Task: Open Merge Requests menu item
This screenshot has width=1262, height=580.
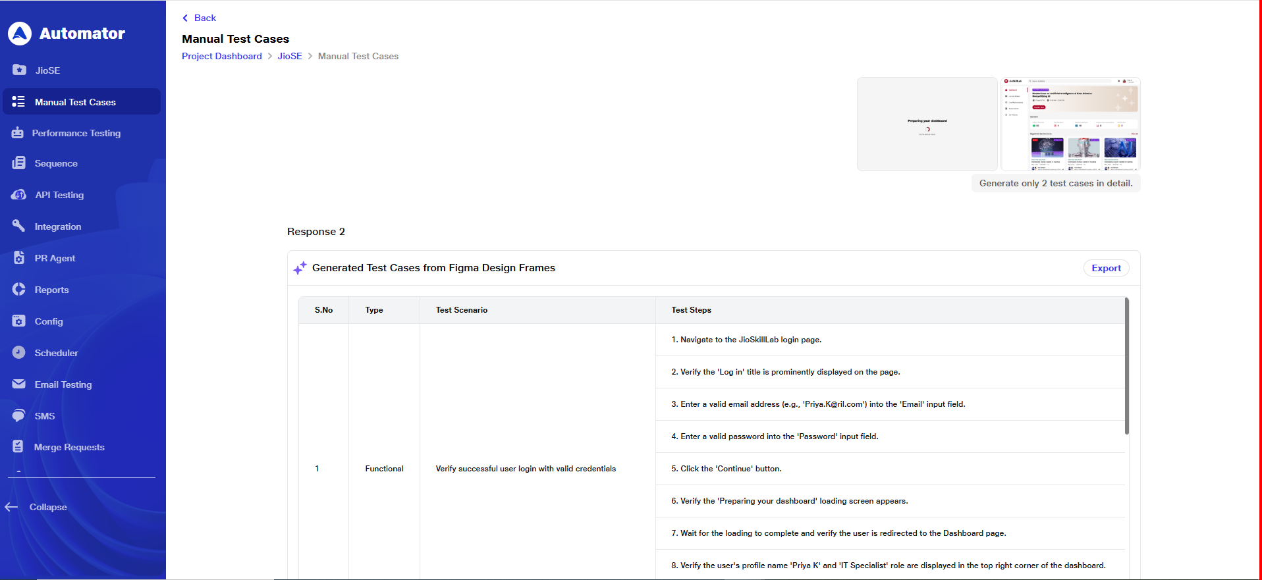Action: coord(69,447)
